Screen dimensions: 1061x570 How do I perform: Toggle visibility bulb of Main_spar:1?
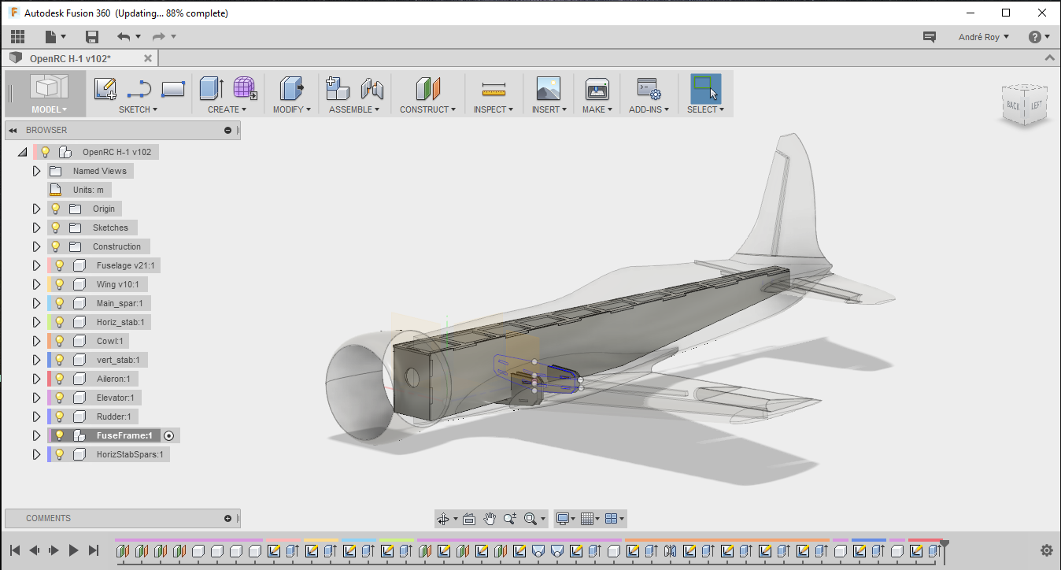click(x=59, y=303)
